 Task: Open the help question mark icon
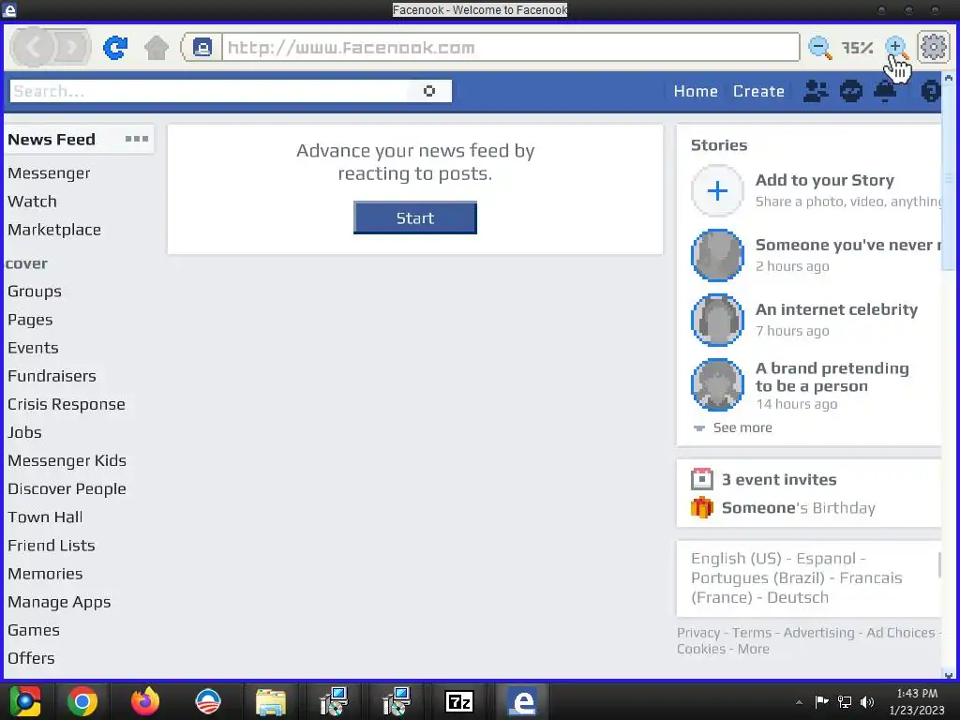(x=931, y=91)
